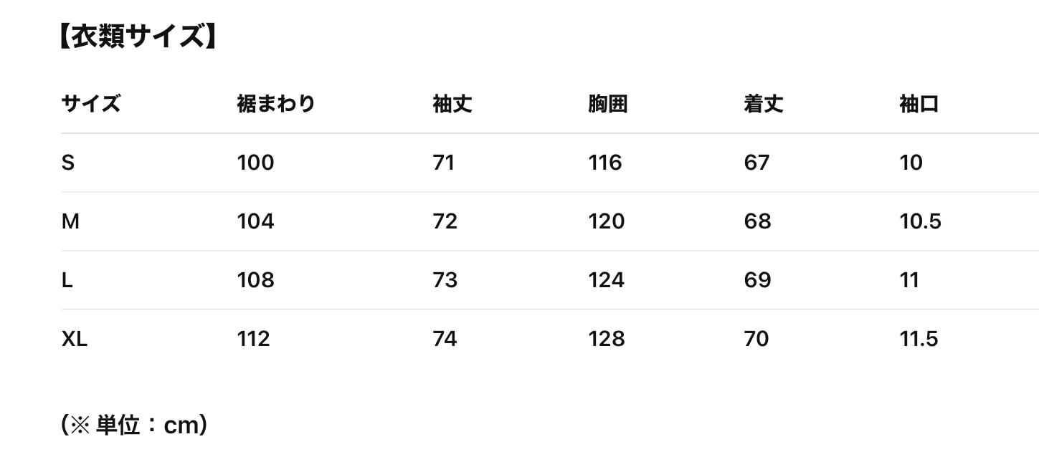
Task: Select cuff value 11.5 in XL row
Action: 919,339
